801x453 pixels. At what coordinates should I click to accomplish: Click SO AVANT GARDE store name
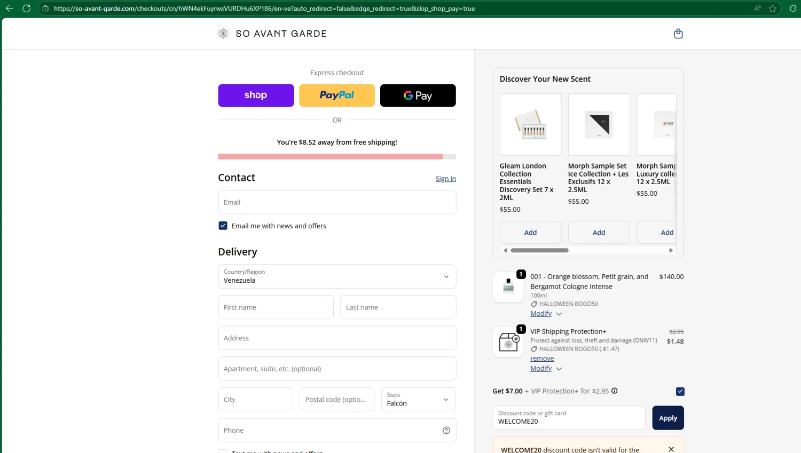[x=281, y=34]
